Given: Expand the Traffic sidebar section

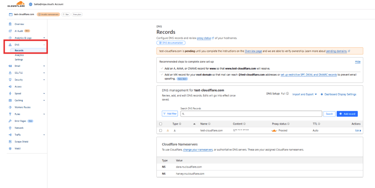Looking at the screenshot, I should pyautogui.click(x=44, y=135).
